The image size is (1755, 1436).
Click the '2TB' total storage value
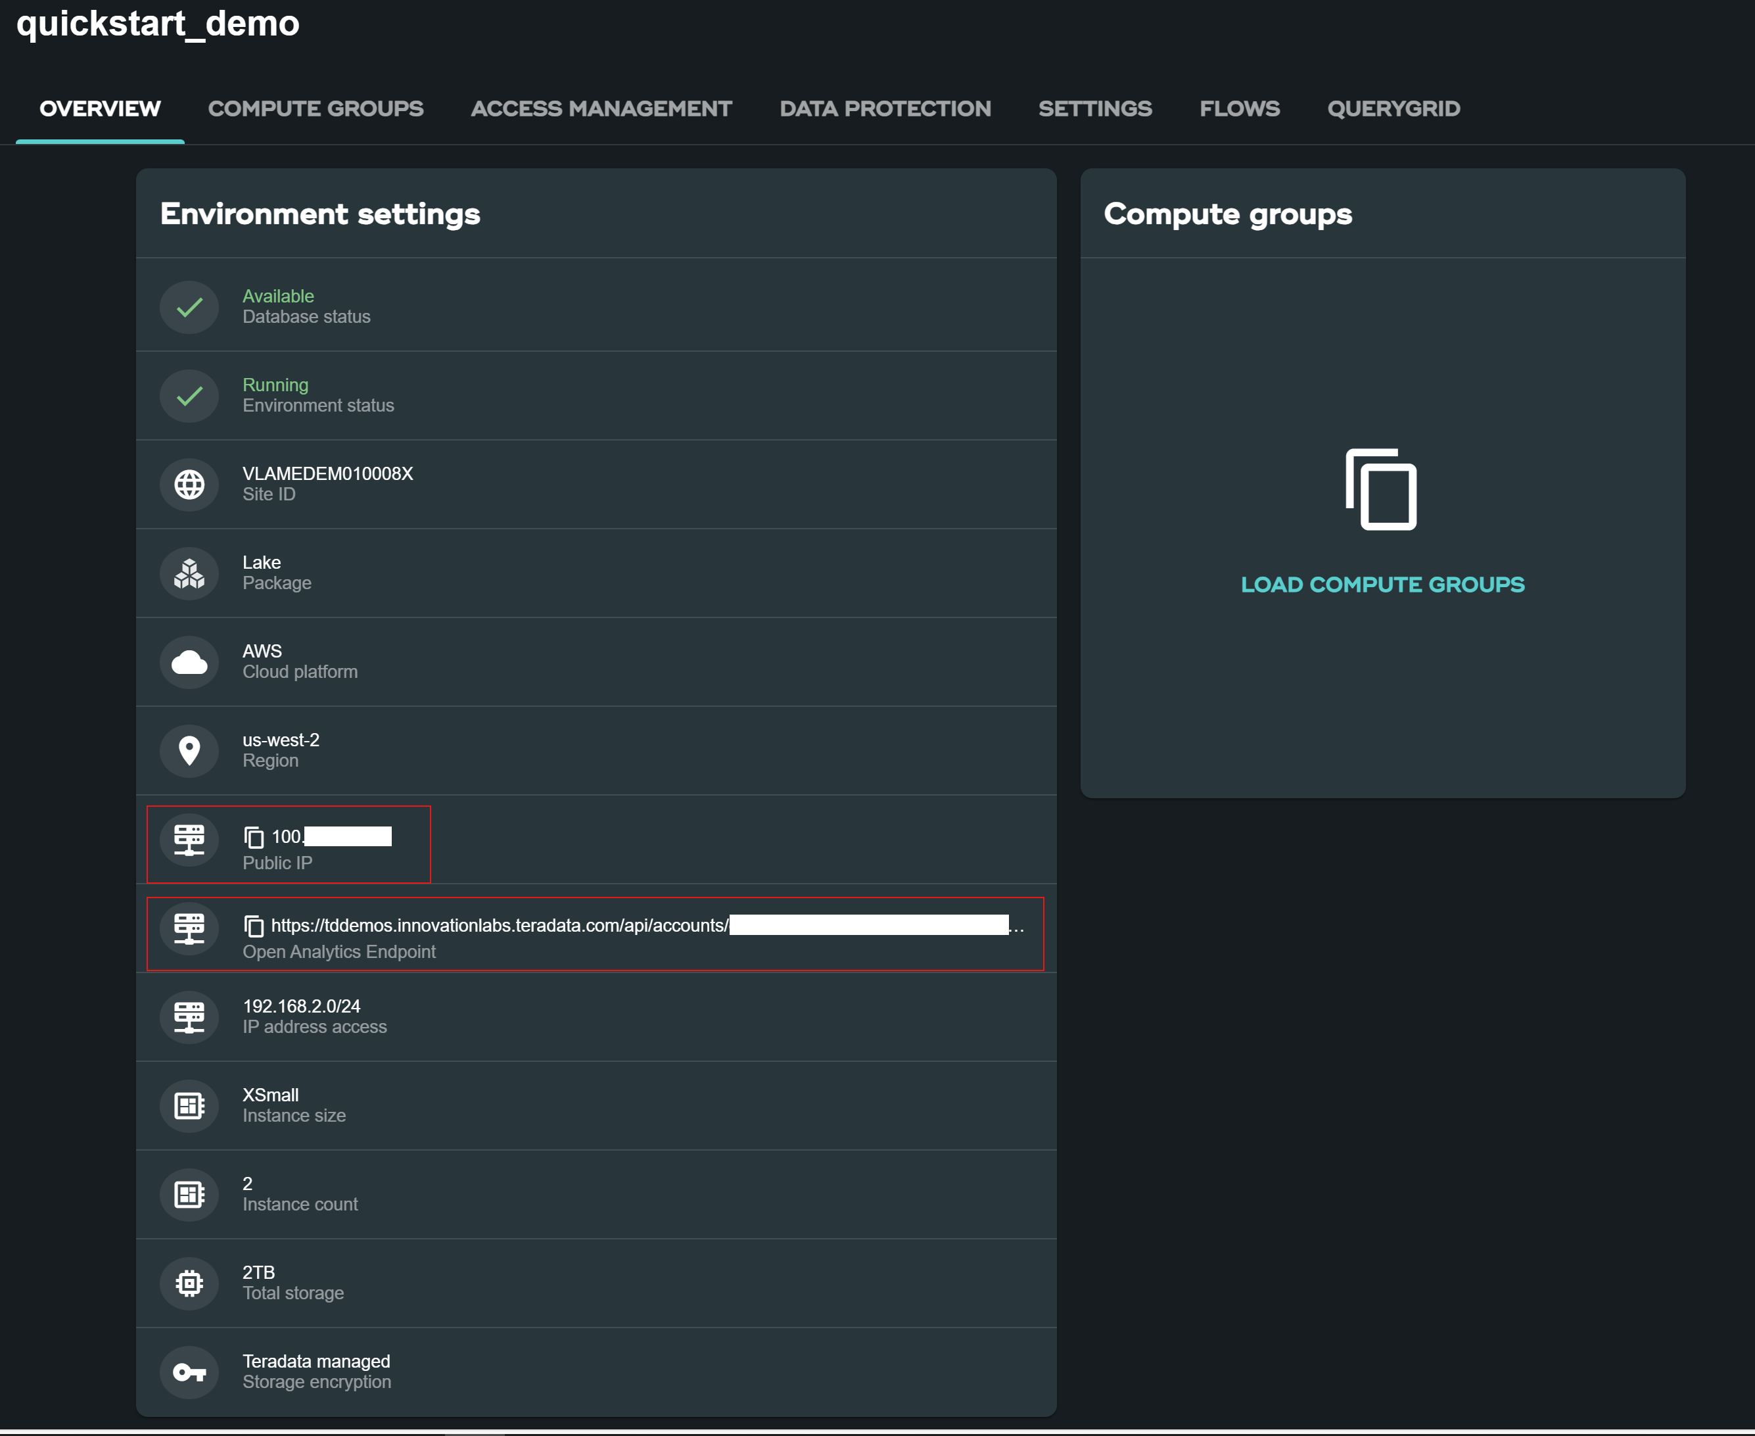click(x=259, y=1272)
